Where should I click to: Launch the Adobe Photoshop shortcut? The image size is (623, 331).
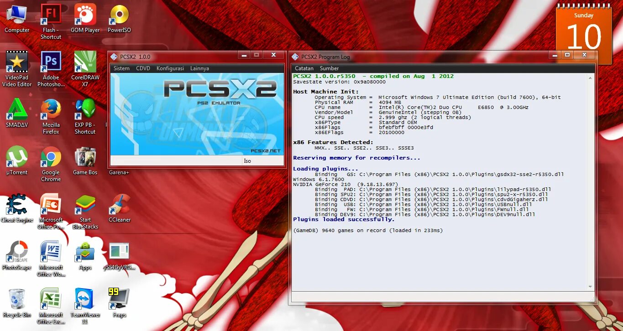pos(51,62)
